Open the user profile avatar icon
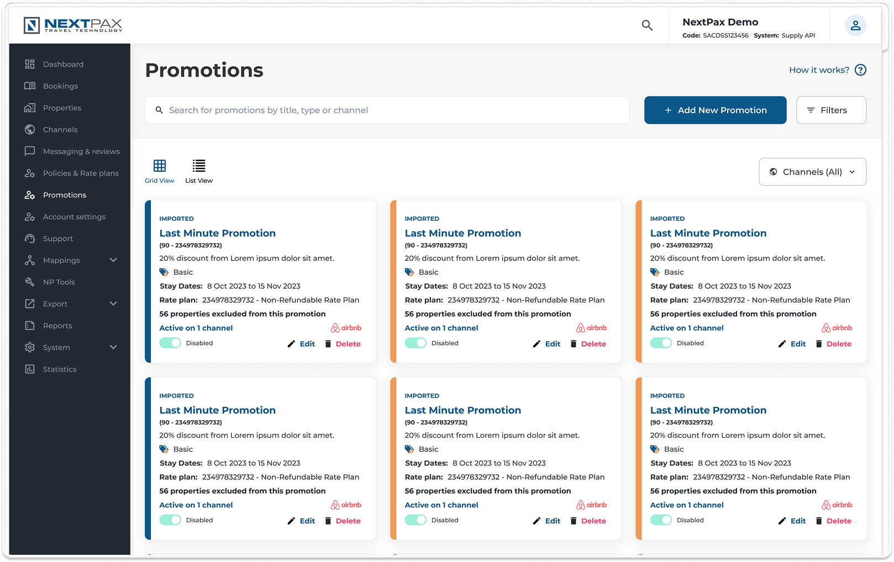Screen dimensions: 894x562 point(855,25)
